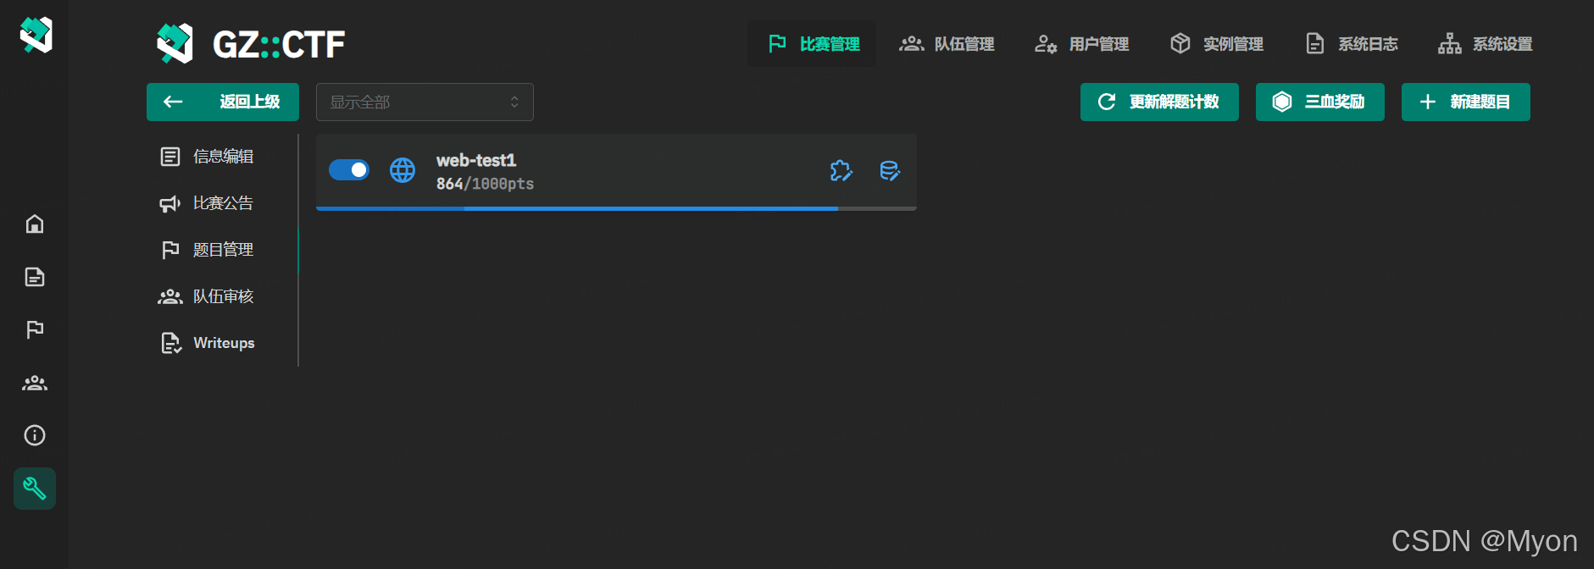The width and height of the screenshot is (1594, 569).
Task: Select Writeups in side menu
Action: (x=221, y=343)
